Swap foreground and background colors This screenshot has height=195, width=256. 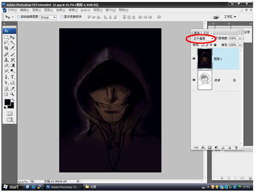(x=13, y=100)
